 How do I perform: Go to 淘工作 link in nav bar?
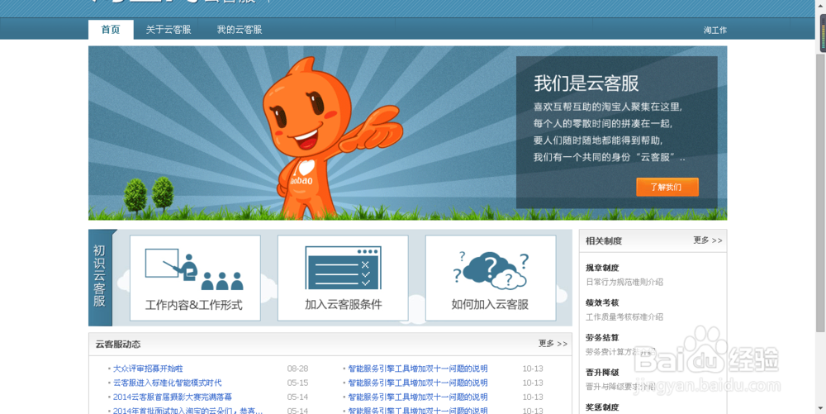click(x=714, y=30)
